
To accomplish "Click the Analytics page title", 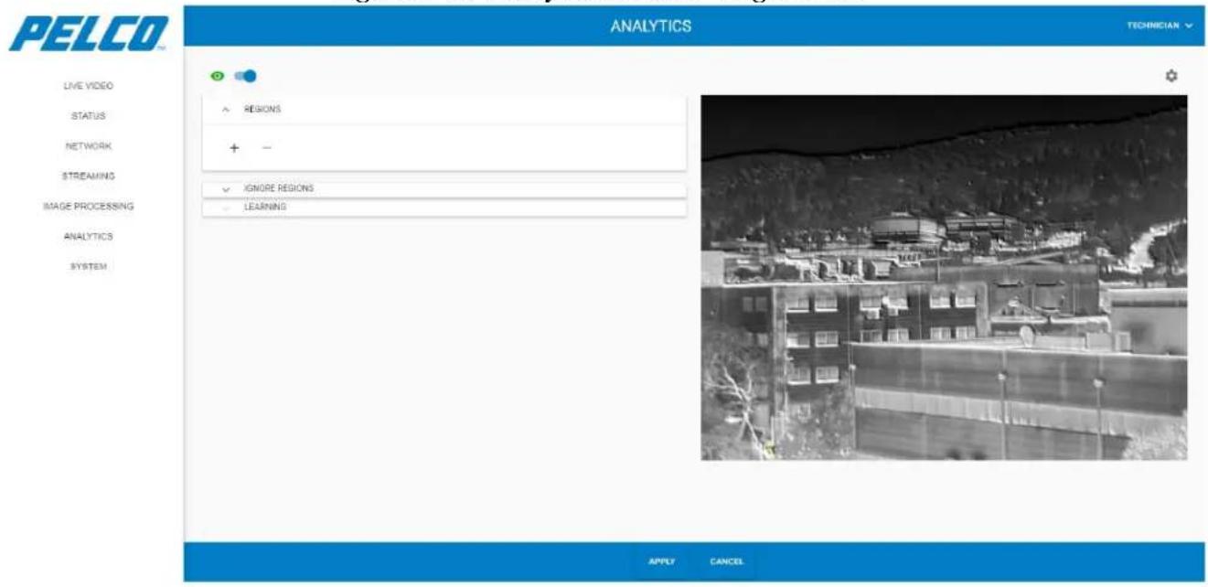I will tap(651, 26).
